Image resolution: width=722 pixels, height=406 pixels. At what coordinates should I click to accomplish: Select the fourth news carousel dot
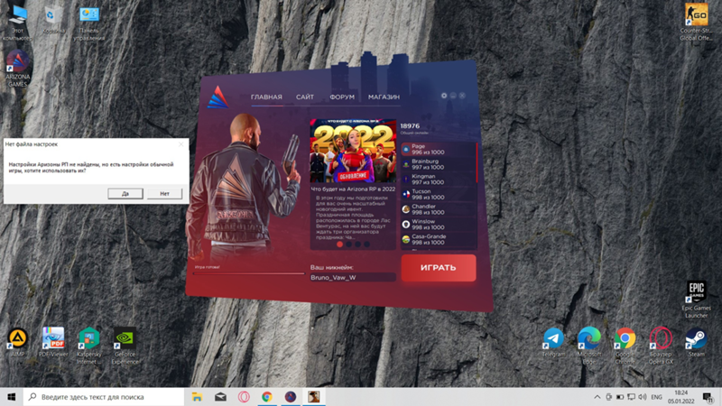click(x=366, y=245)
